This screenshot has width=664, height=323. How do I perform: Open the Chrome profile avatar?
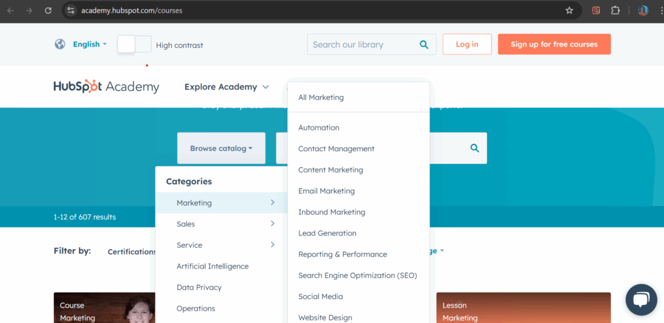click(643, 10)
